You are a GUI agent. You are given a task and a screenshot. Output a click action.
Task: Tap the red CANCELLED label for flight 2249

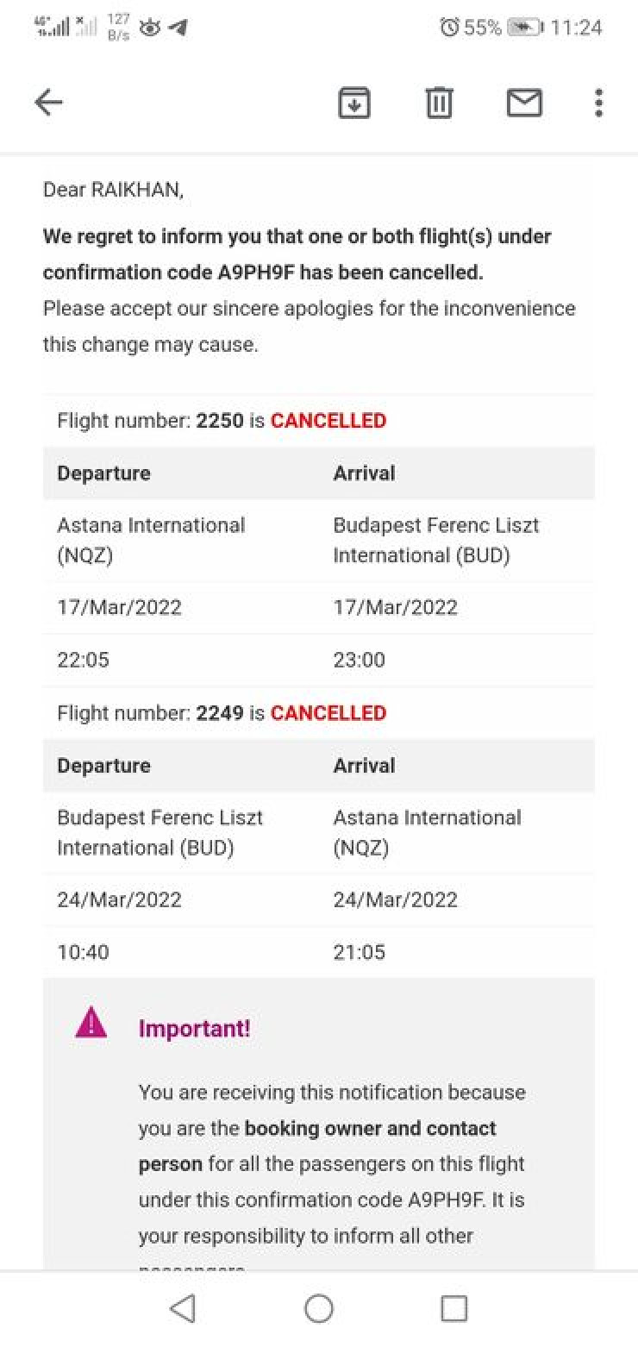tap(328, 713)
